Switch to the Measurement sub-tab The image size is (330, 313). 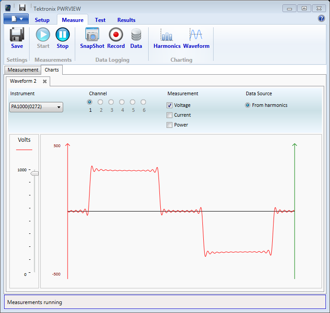pyautogui.click(x=23, y=70)
